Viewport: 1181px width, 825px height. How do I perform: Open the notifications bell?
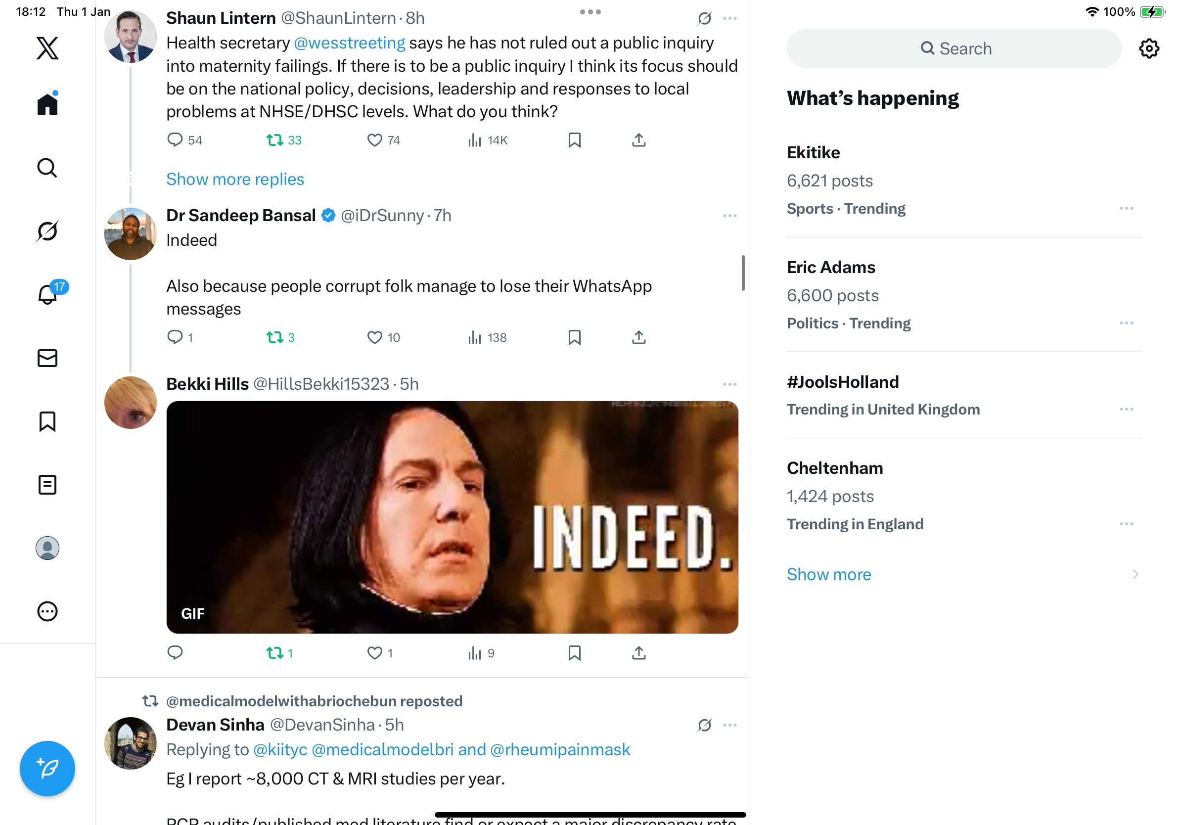[x=47, y=294]
